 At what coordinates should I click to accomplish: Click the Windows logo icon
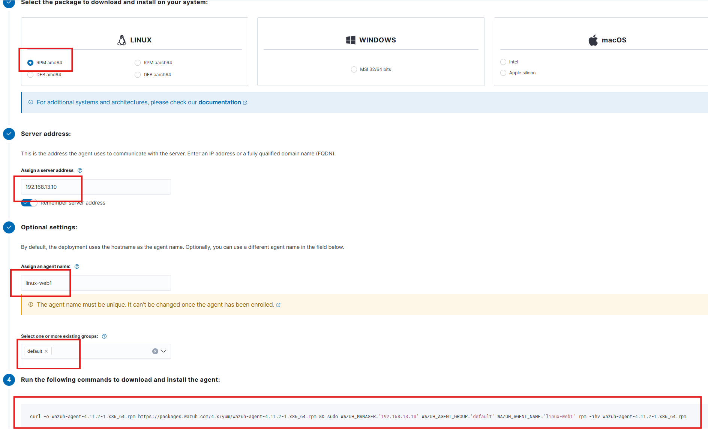(351, 40)
